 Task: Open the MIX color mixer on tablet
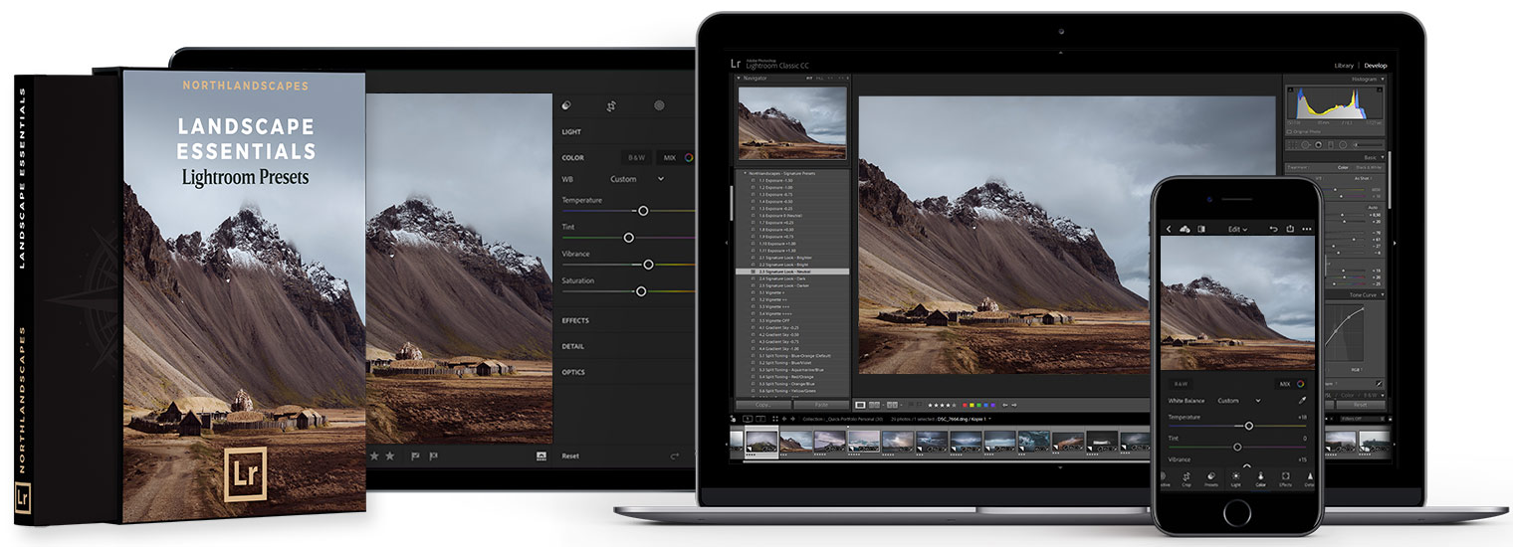tap(675, 157)
